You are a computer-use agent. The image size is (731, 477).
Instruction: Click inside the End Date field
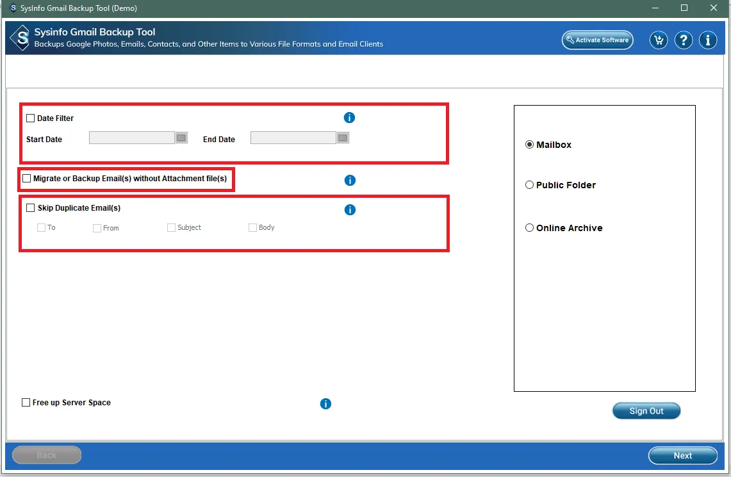[x=293, y=138]
